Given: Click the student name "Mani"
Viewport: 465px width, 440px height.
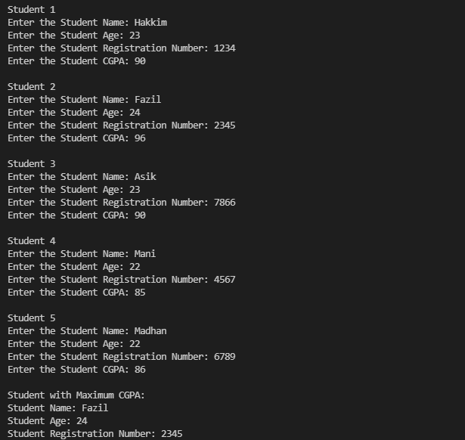Looking at the screenshot, I should pyautogui.click(x=145, y=254).
